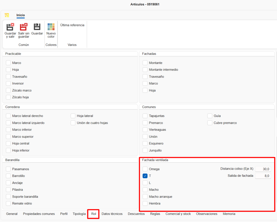Image resolution: width=277 pixels, height=222 pixels.
Task: Enable the Omega checkbox
Action: tap(145, 169)
